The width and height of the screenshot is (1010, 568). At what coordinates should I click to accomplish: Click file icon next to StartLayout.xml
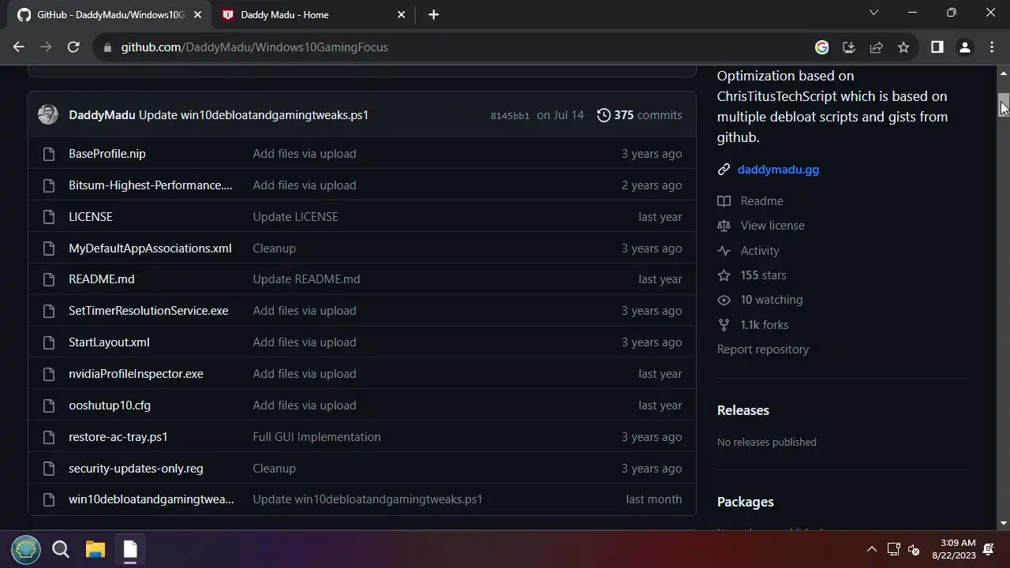(x=49, y=342)
